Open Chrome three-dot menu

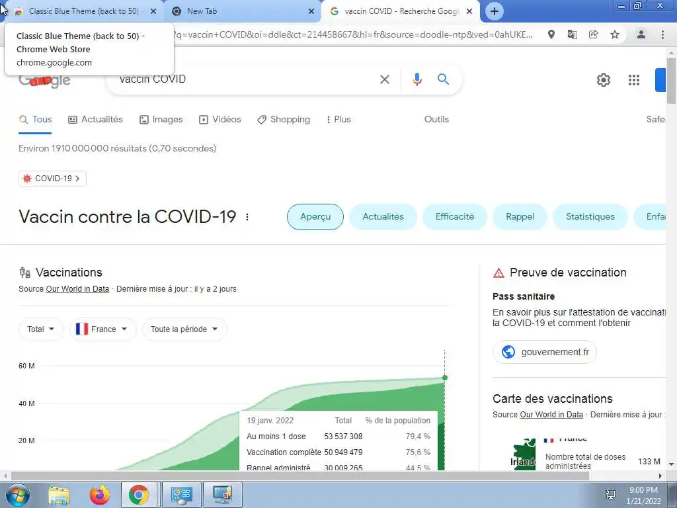662,34
